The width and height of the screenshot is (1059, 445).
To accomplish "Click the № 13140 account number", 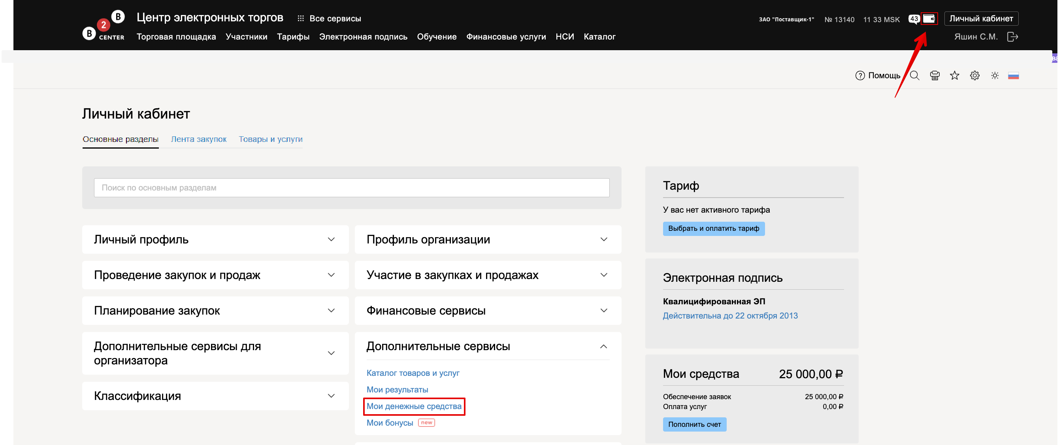I will [839, 19].
